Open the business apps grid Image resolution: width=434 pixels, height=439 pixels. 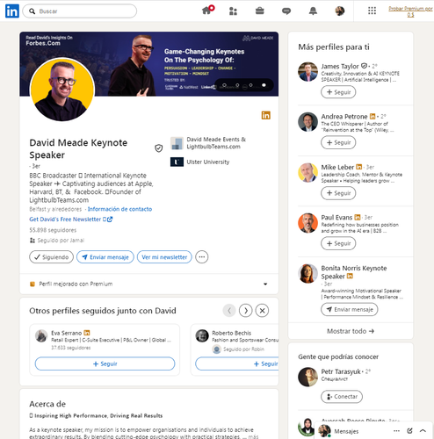pyautogui.click(x=372, y=11)
